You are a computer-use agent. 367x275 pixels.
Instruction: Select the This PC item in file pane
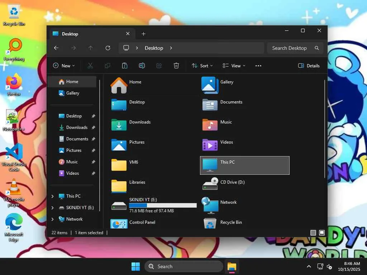coord(244,165)
